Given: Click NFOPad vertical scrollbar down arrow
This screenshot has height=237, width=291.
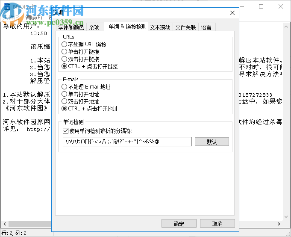Looking at the screenshot, I should [286, 217].
